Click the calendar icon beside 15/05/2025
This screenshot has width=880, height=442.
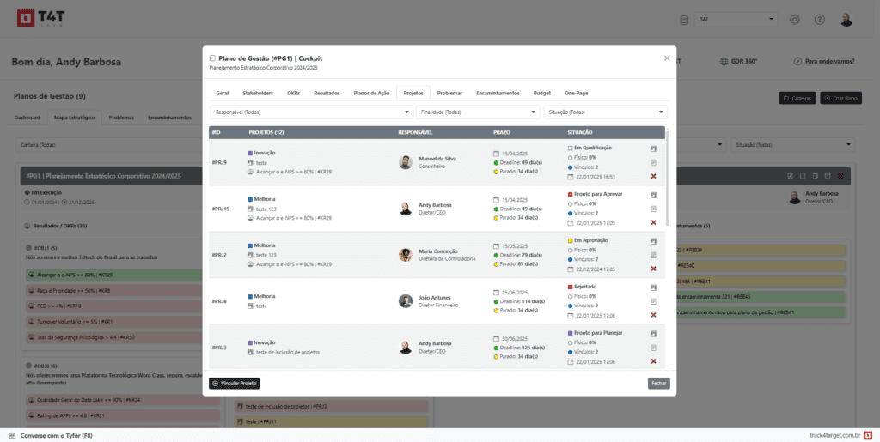click(496, 245)
